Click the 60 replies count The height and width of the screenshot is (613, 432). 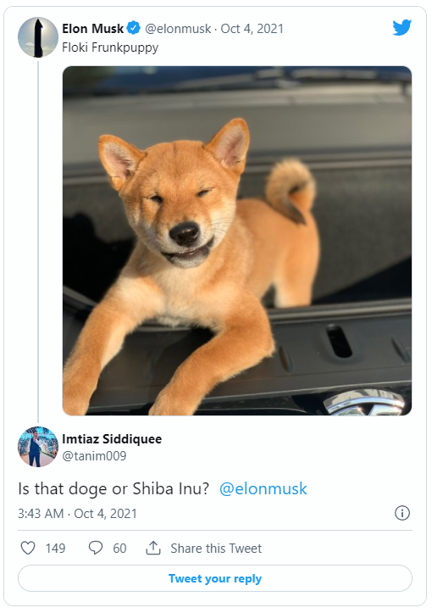tap(119, 548)
